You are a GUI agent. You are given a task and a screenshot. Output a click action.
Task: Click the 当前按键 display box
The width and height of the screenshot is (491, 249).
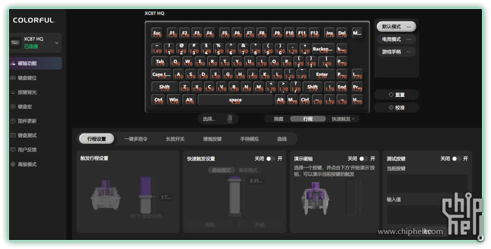coord(427,183)
